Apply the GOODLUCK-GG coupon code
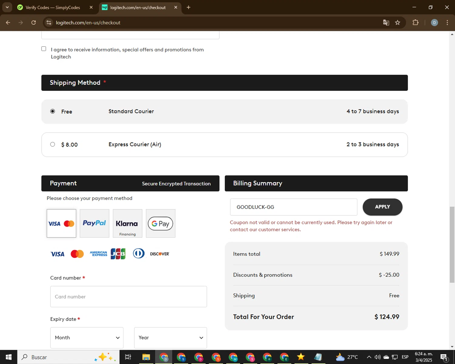The image size is (455, 364). (383, 207)
